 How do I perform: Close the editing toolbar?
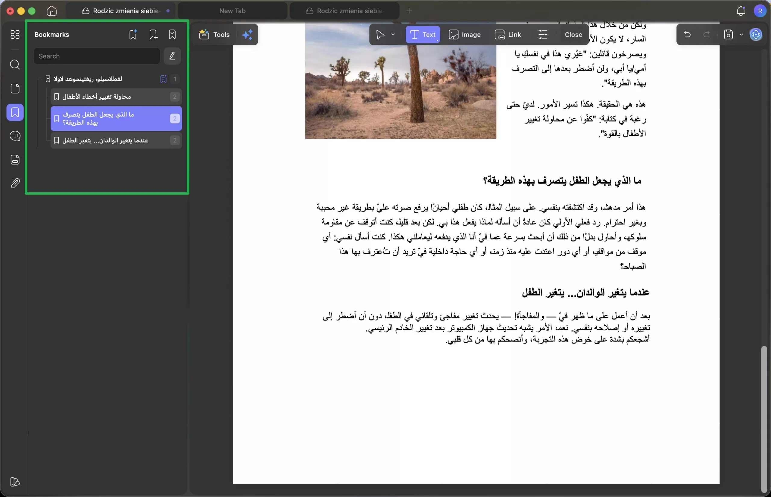click(573, 35)
